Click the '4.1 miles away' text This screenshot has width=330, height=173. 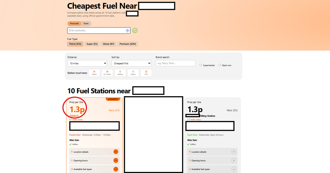(76, 120)
